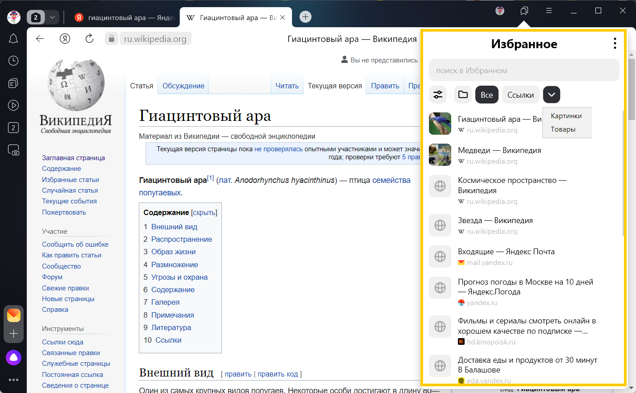This screenshot has width=636, height=393.
Task: Open Свежие правки link
Action: click(x=66, y=288)
